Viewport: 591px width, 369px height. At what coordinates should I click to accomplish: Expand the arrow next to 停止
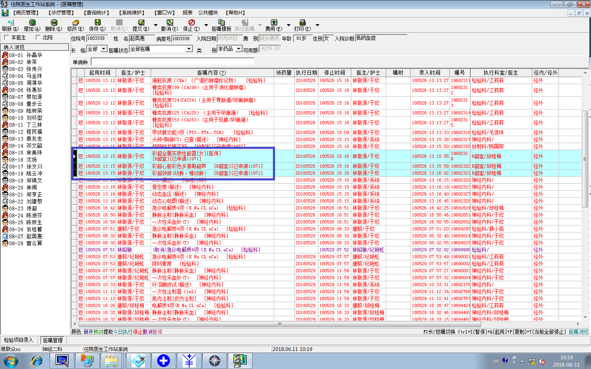(206, 25)
